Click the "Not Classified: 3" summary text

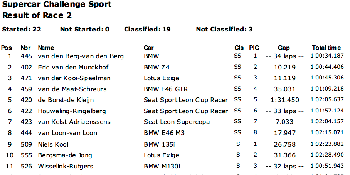click(x=224, y=30)
